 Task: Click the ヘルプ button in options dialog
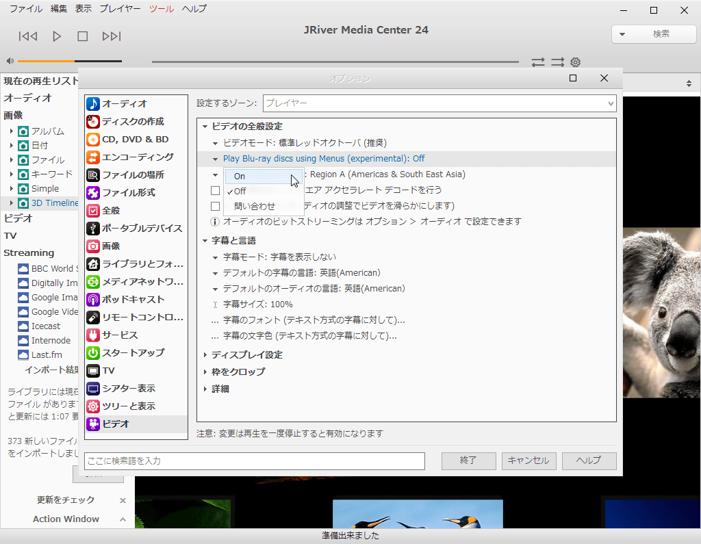pos(589,461)
